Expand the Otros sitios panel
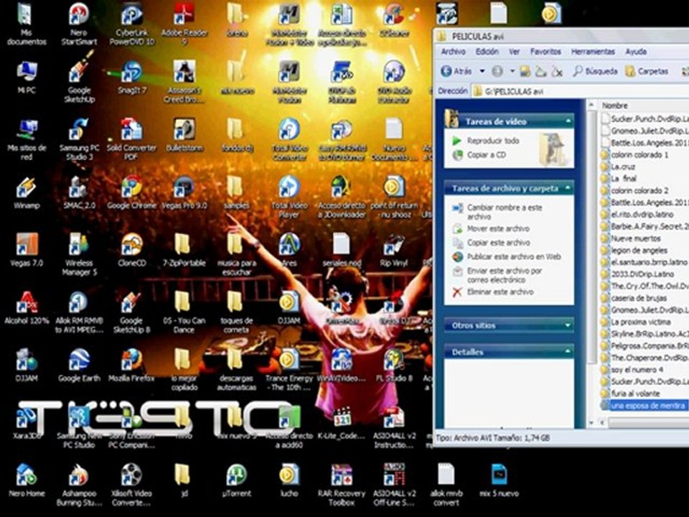Image resolution: width=689 pixels, height=517 pixels. click(x=568, y=325)
